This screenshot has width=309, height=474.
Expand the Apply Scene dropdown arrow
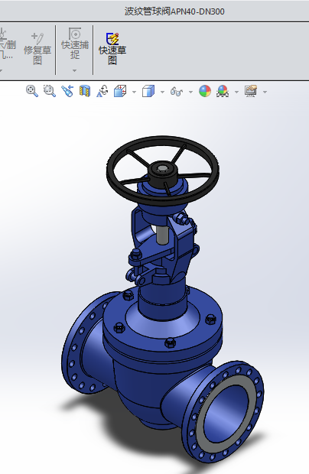236,92
